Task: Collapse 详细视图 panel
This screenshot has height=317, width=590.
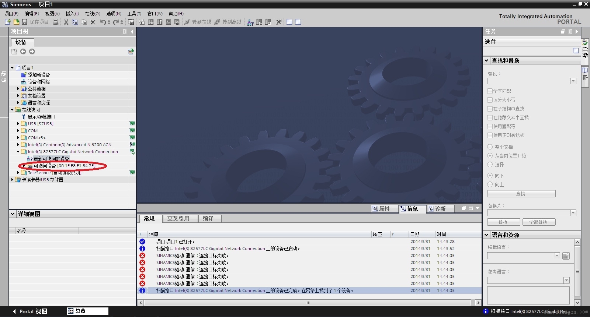Action: point(13,214)
